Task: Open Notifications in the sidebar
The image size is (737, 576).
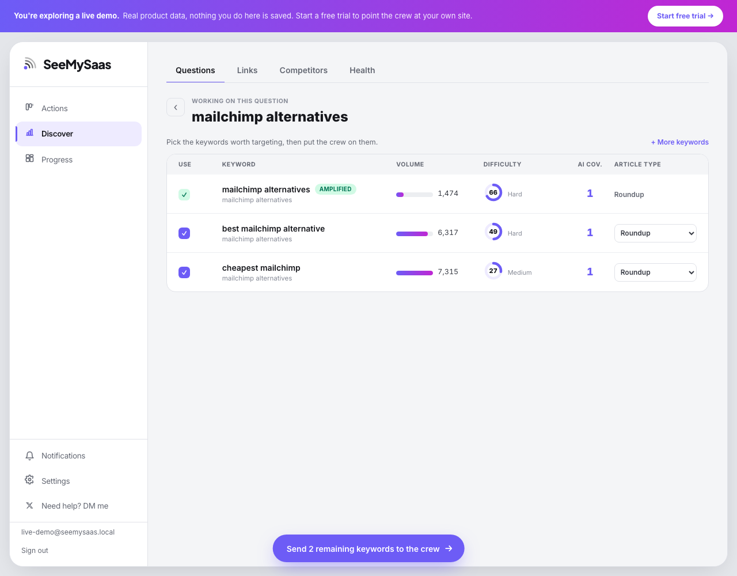Action: 78,456
